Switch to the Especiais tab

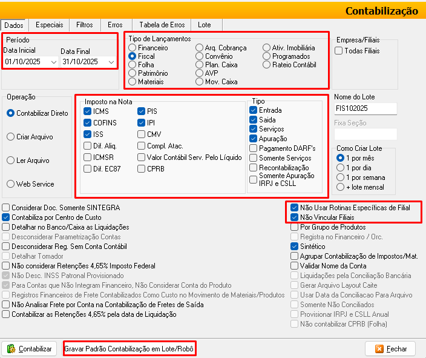[49, 25]
